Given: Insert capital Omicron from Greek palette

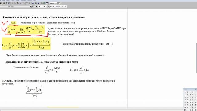Looking at the screenshot, I should click(x=193, y=110).
